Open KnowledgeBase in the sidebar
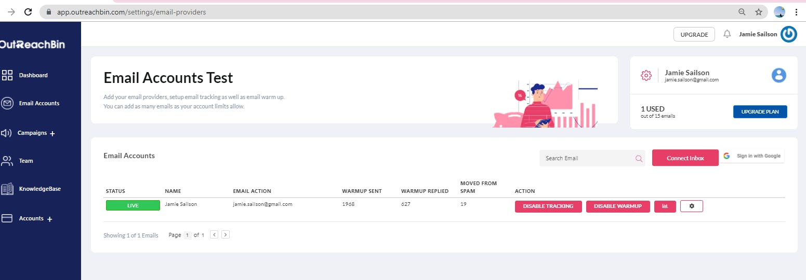The image size is (806, 280). point(39,189)
